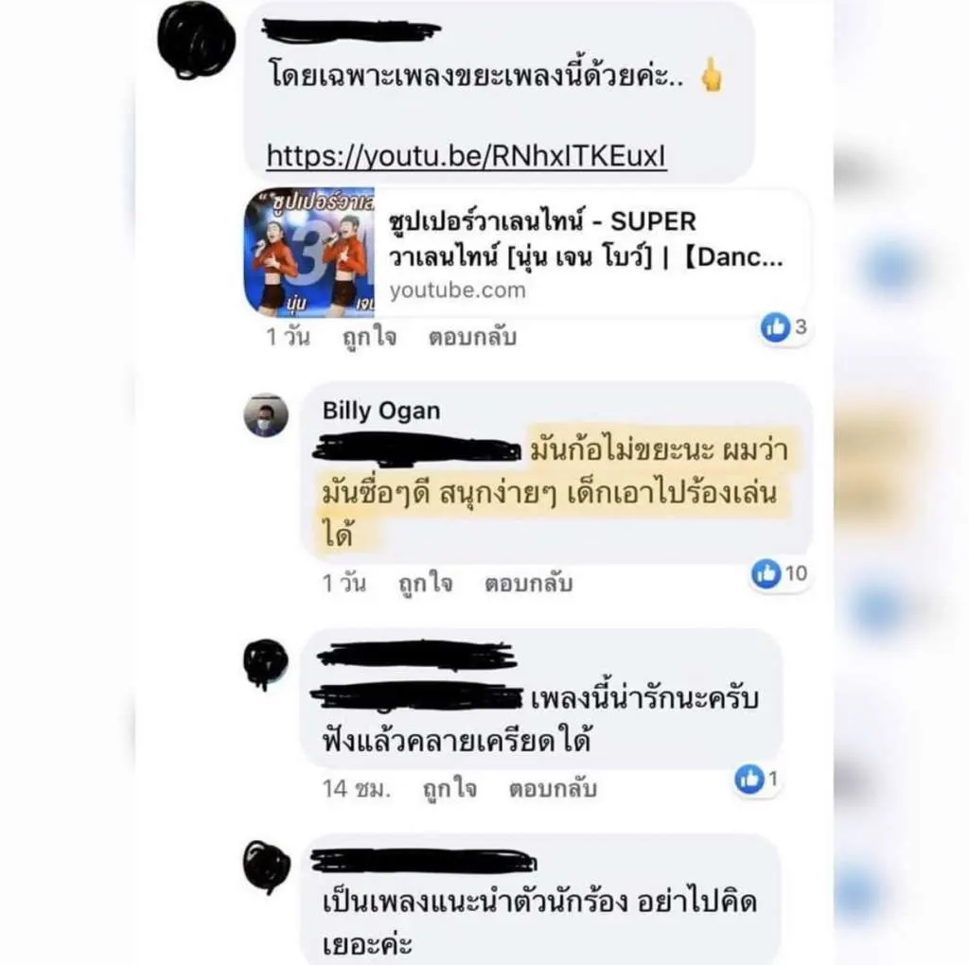
Task: Click the like reaction icon showing 10
Action: pyautogui.click(x=766, y=573)
